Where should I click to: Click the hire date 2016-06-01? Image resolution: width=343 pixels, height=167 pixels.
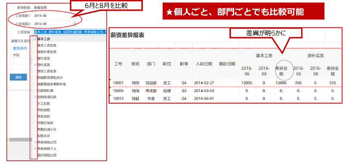[204, 98]
